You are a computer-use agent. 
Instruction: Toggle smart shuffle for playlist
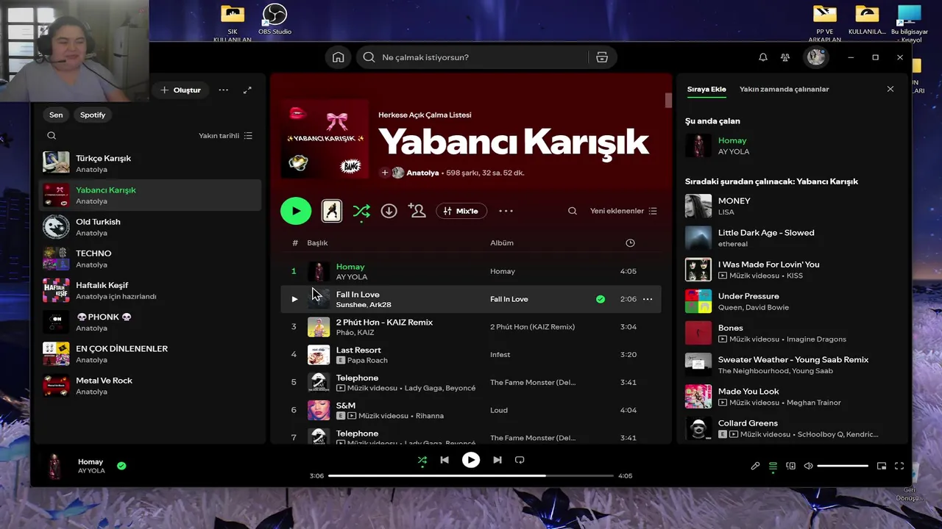pos(361,212)
